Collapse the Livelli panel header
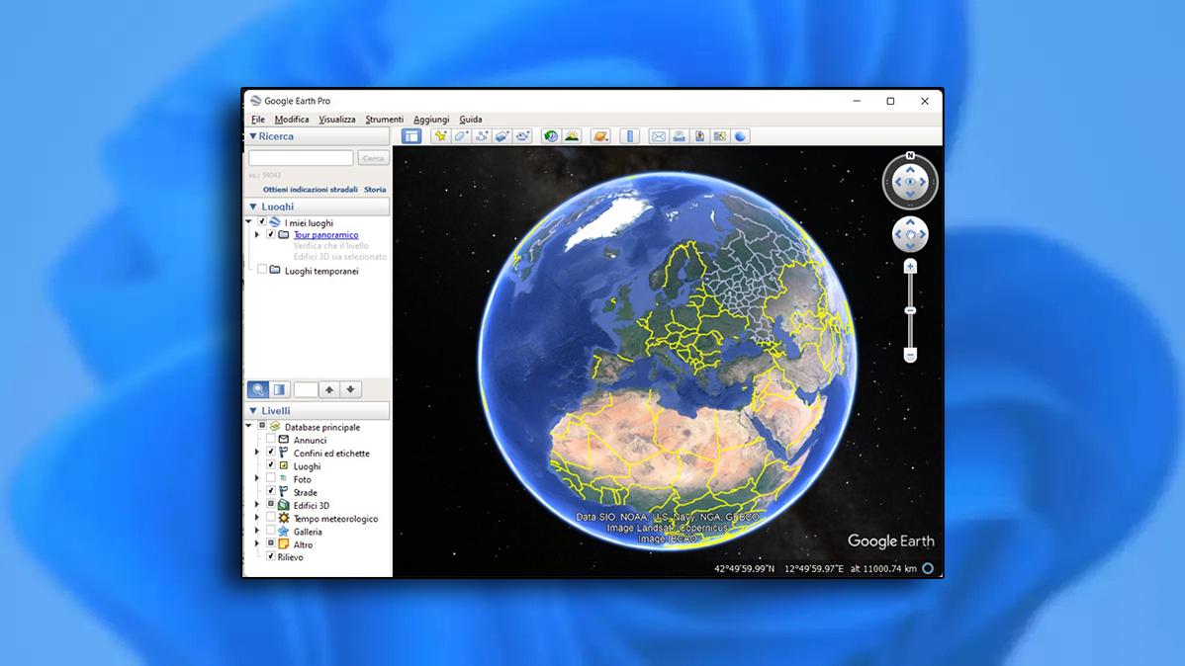The image size is (1185, 666). (253, 411)
